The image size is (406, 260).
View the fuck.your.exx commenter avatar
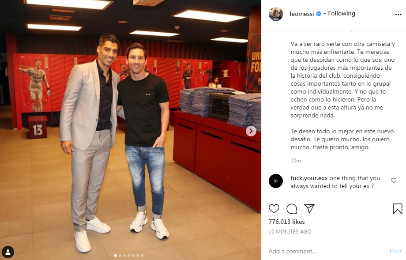pyautogui.click(x=276, y=181)
